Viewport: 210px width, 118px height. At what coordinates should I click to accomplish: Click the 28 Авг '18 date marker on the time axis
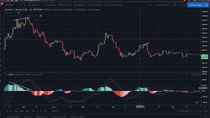point(140,107)
